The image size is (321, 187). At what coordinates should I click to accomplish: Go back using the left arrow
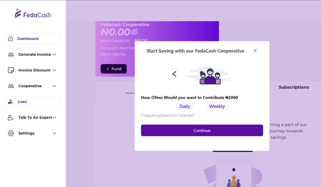tap(174, 74)
